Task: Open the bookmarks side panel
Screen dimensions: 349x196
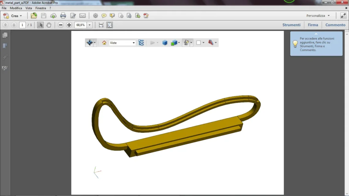Action: (5, 46)
